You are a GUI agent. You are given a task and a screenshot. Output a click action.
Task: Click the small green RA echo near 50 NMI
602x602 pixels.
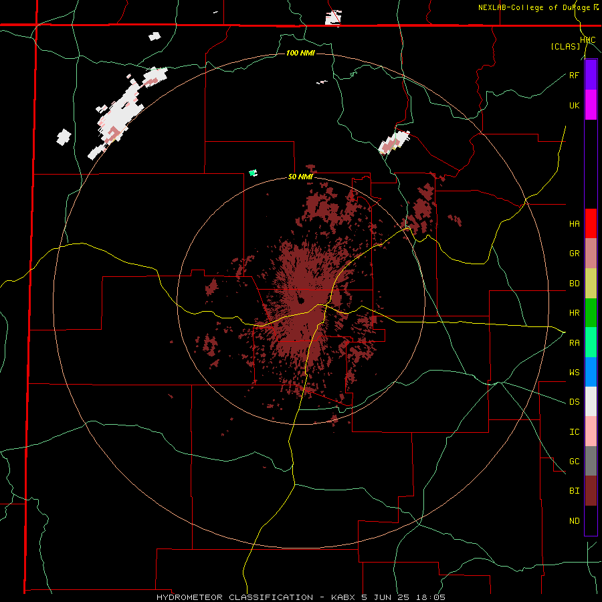click(253, 173)
